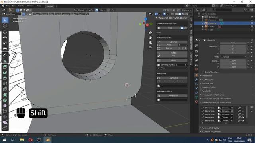
Task: Enable edge select mode
Action: pos(27,14)
